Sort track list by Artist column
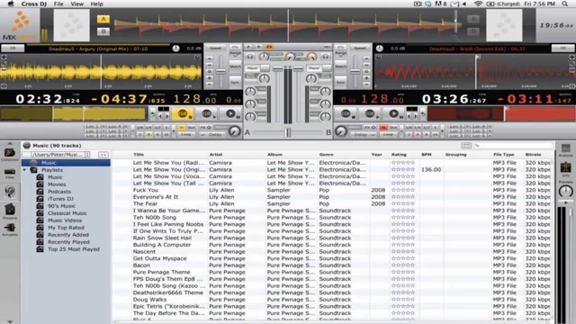Screen dimensions: 576x324 tap(216, 154)
